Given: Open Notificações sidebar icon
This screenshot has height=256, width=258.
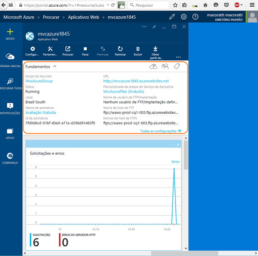Looking at the screenshot, I should pos(10,105).
